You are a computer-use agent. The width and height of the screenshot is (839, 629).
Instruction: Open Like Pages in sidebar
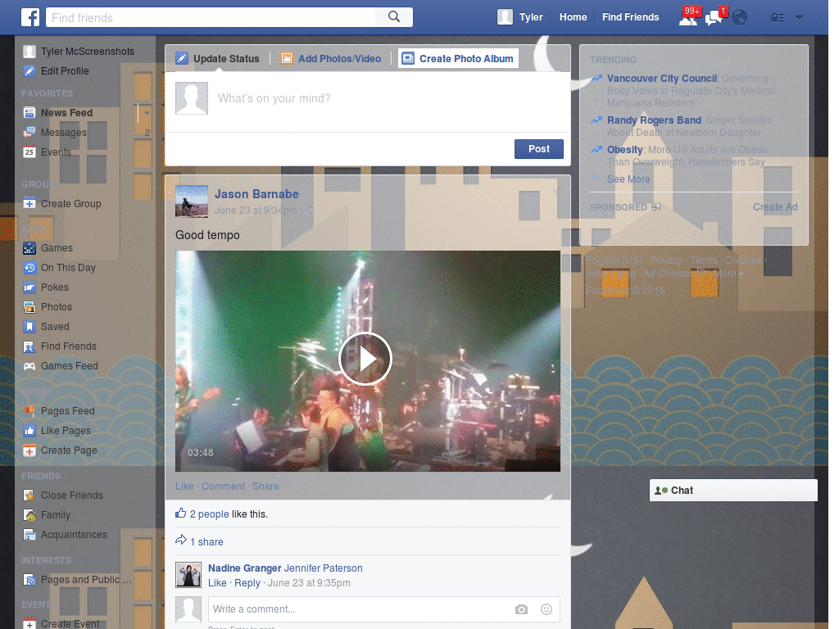point(57,431)
